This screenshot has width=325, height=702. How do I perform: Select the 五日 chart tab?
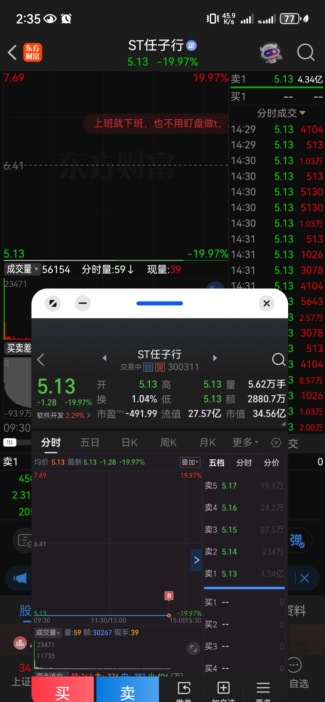[90, 442]
